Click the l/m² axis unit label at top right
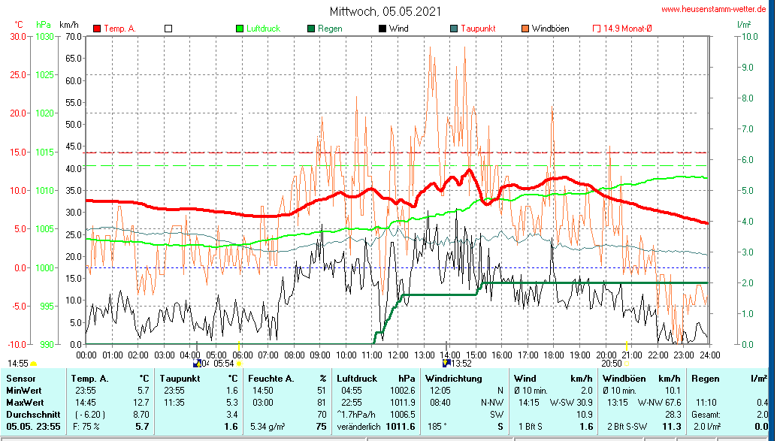 (x=744, y=24)
